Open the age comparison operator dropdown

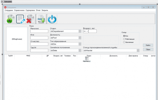pyautogui.click(x=86, y=31)
